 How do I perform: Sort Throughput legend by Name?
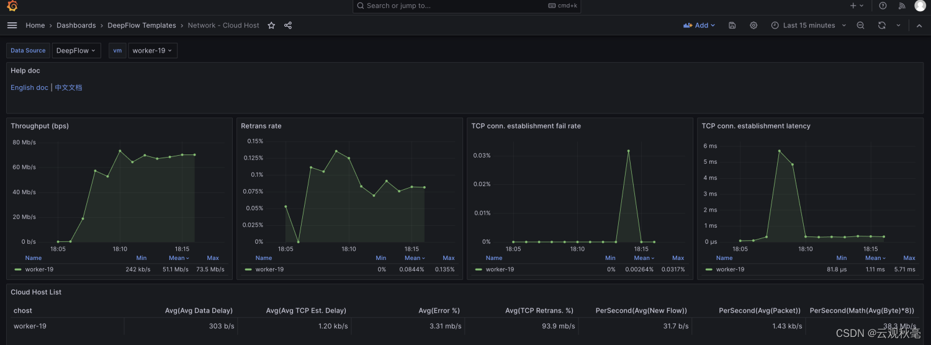[x=34, y=258]
